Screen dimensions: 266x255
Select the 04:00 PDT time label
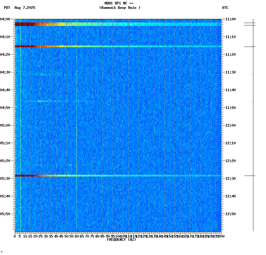click(x=6, y=19)
